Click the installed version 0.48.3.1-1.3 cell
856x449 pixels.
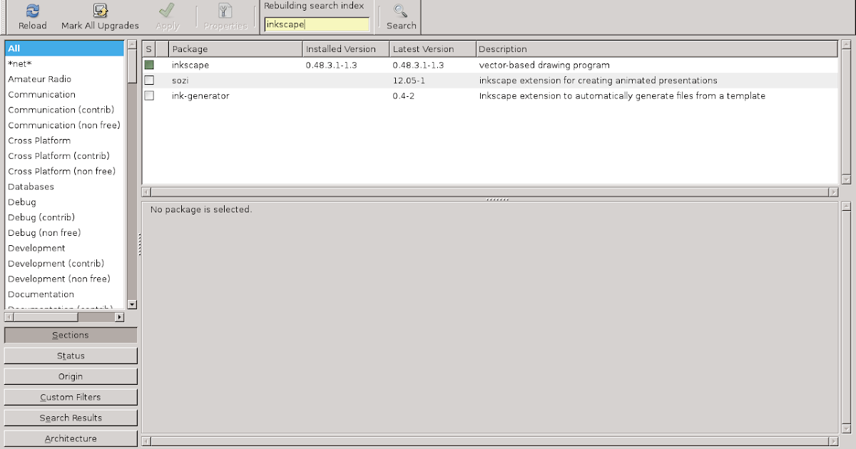tap(331, 65)
